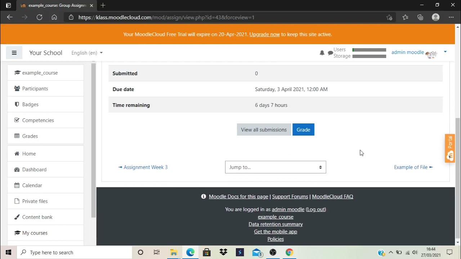461x259 pixels.
Task: Select Participants in the sidebar
Action: [x=45, y=88]
